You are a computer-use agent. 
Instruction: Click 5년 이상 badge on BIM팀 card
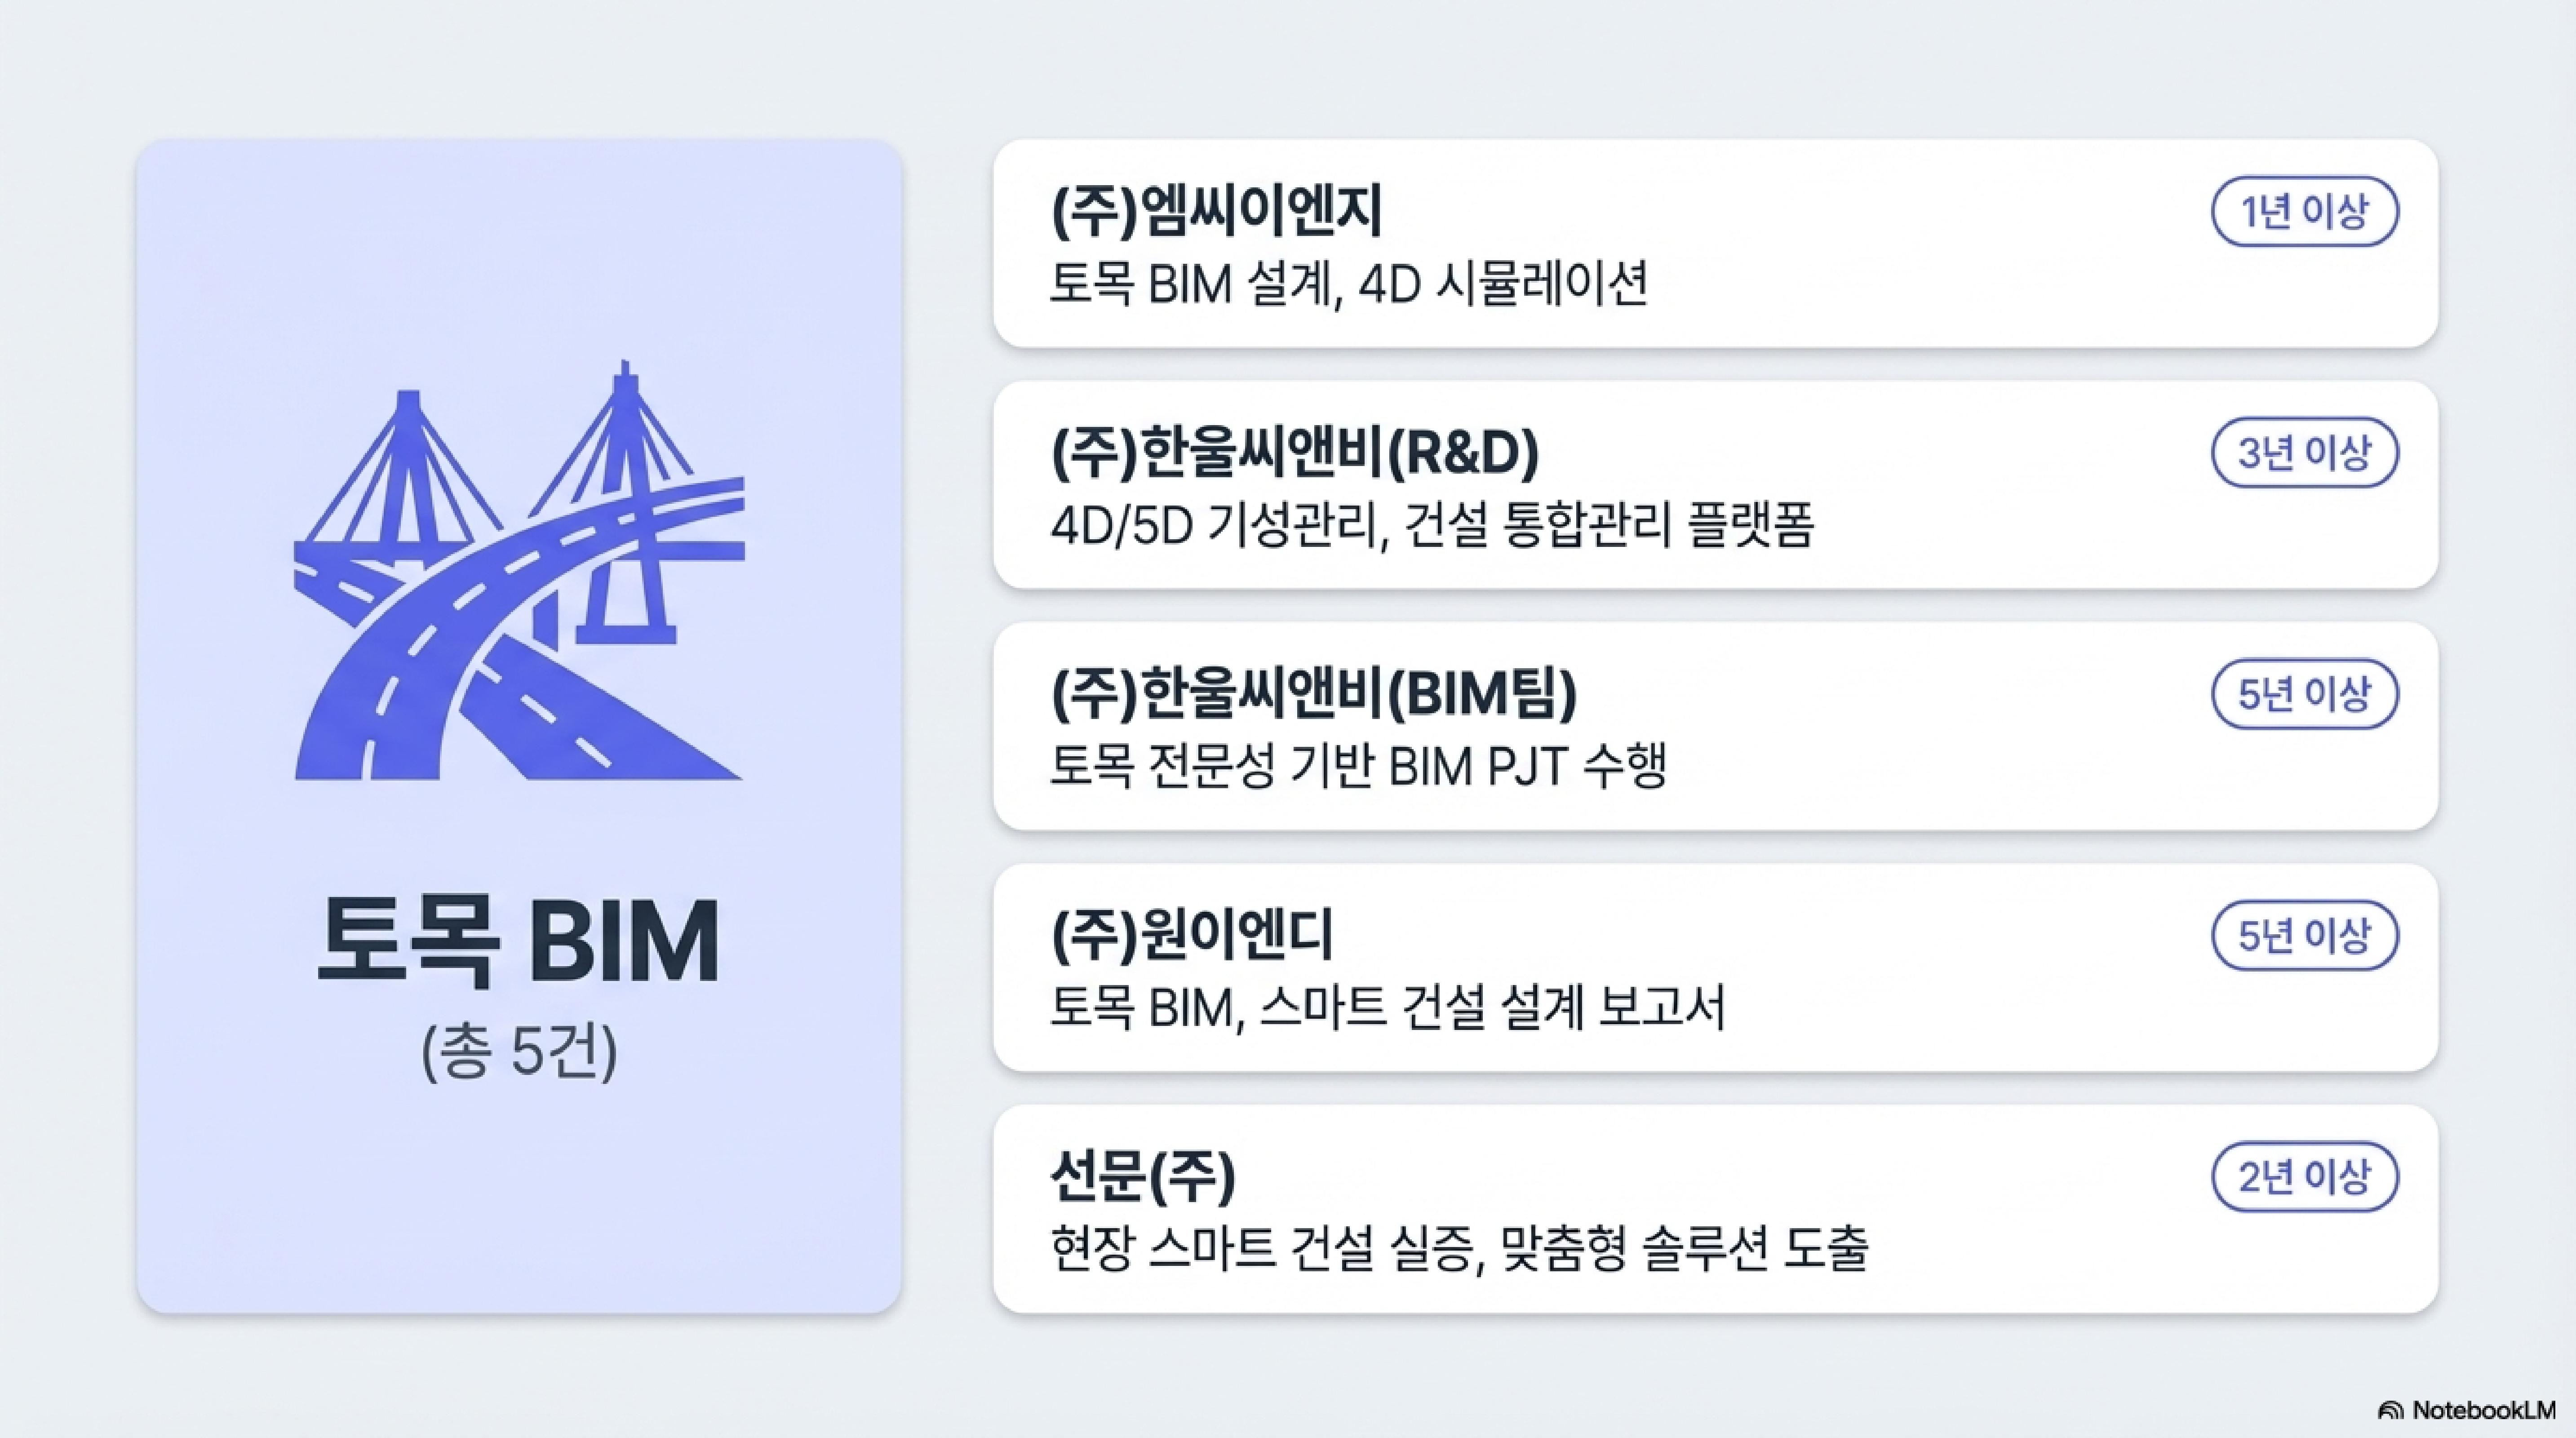tap(2304, 694)
